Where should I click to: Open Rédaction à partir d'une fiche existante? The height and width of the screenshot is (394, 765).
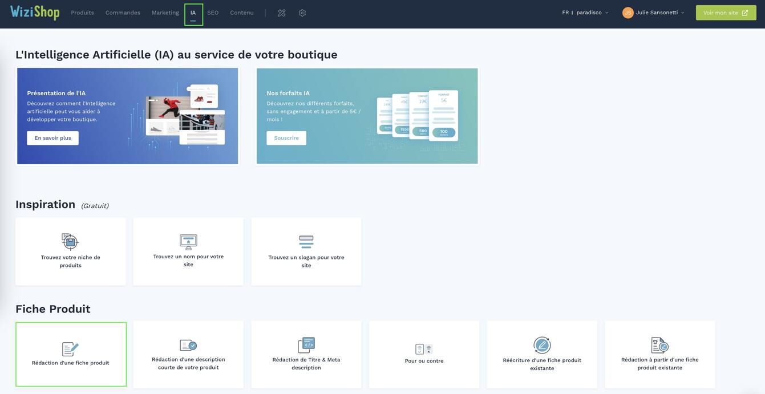point(660,355)
